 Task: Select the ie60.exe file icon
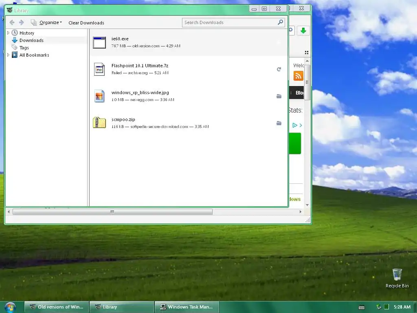(99, 42)
